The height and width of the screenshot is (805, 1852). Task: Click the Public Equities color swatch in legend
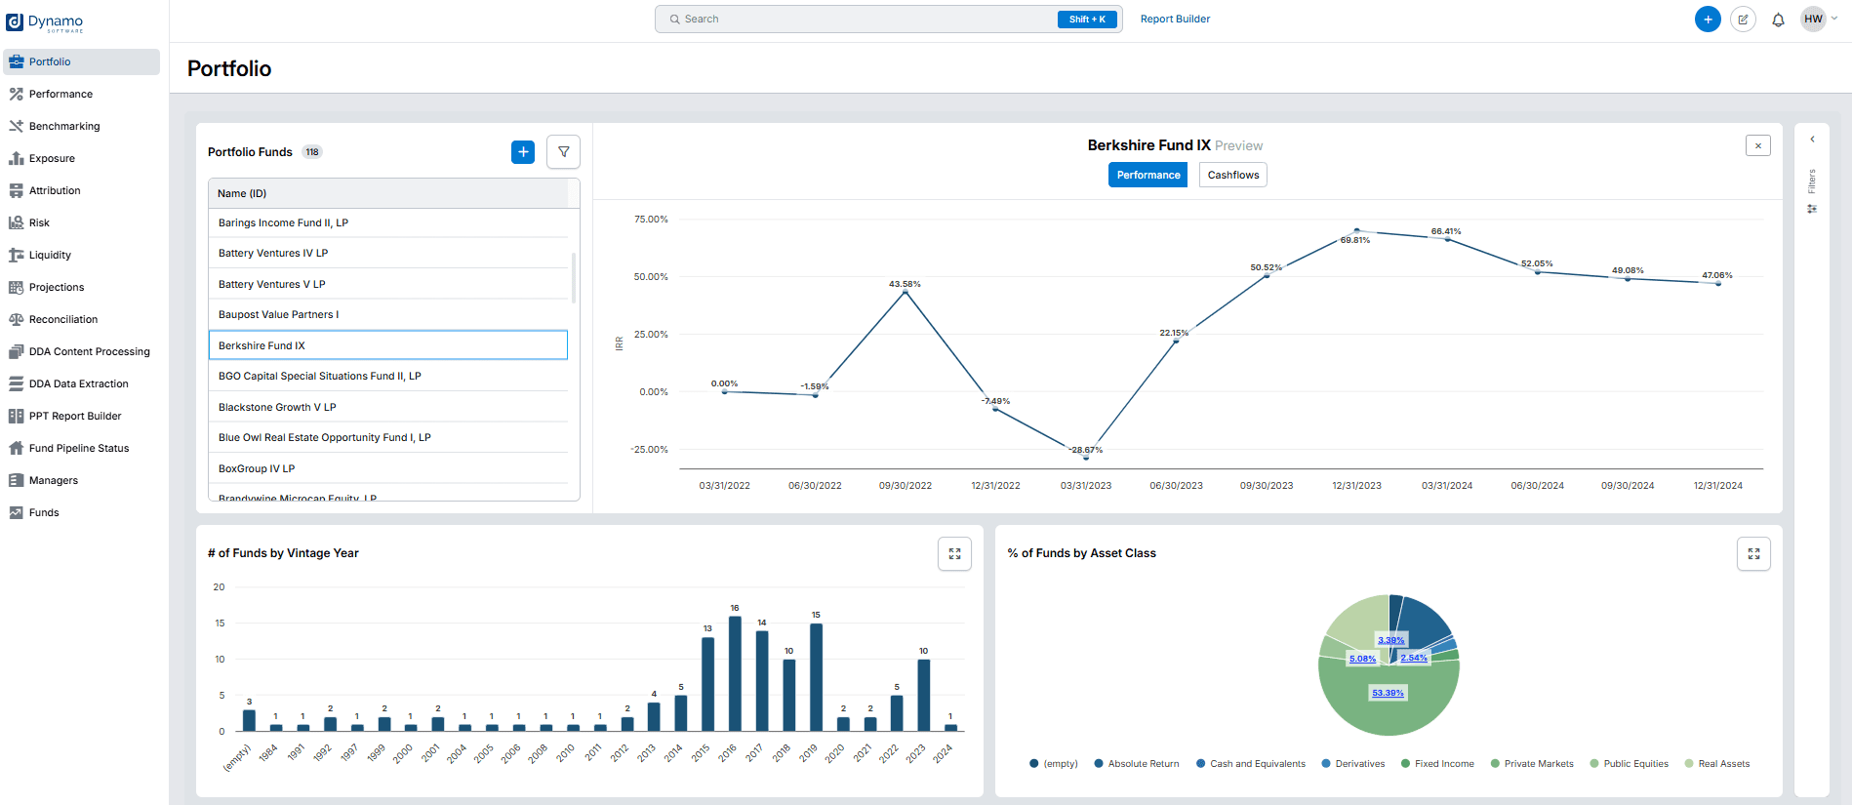(x=1594, y=764)
